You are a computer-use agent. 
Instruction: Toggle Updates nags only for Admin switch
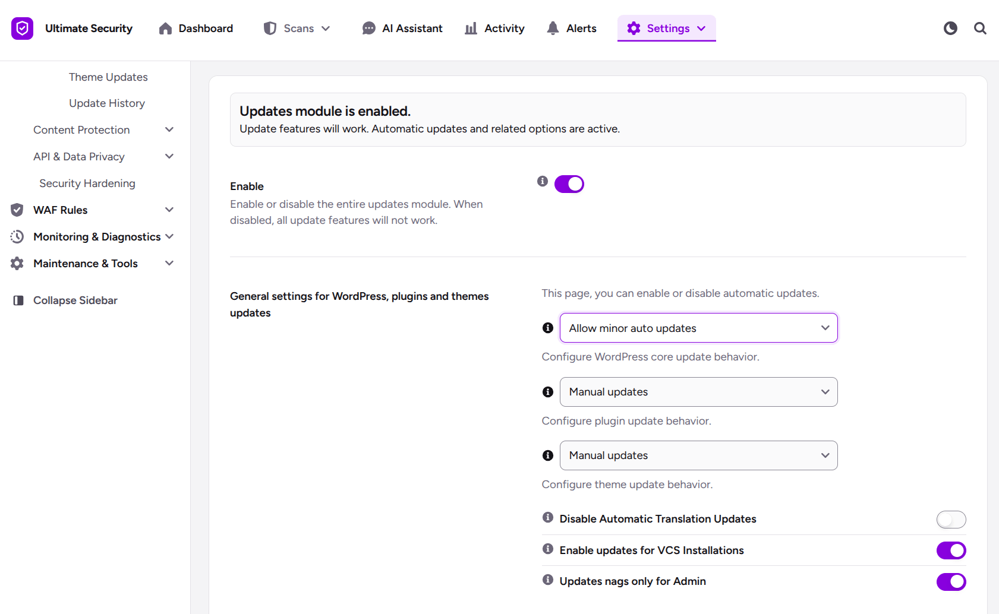point(951,582)
